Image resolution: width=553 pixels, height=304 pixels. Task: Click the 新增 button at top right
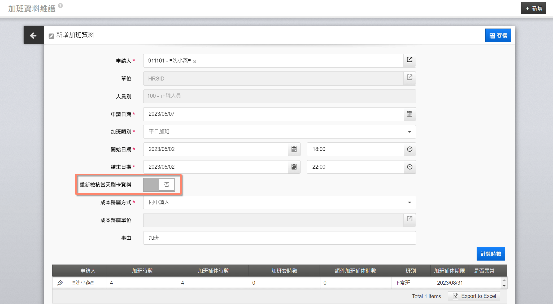[533, 8]
